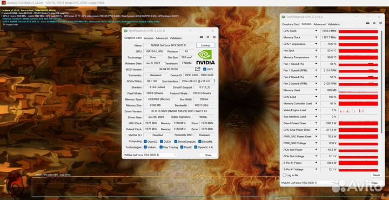Open the GPU Temperature sensor dropdown
This screenshot has width=389, height=200.
tap(316, 44)
